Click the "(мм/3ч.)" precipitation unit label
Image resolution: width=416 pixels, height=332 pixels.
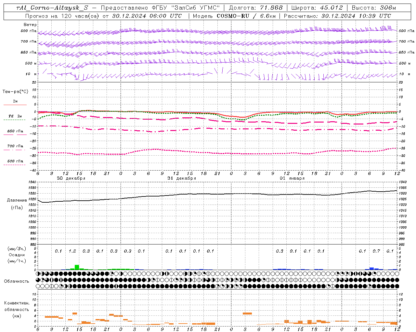tap(17, 249)
